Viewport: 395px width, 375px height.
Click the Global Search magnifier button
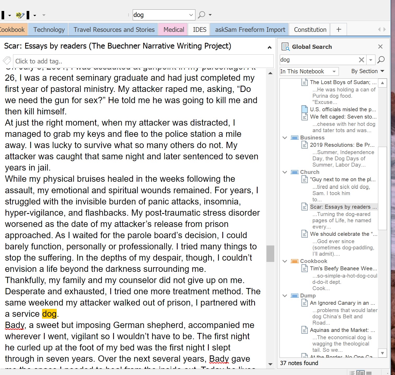pyautogui.click(x=381, y=60)
